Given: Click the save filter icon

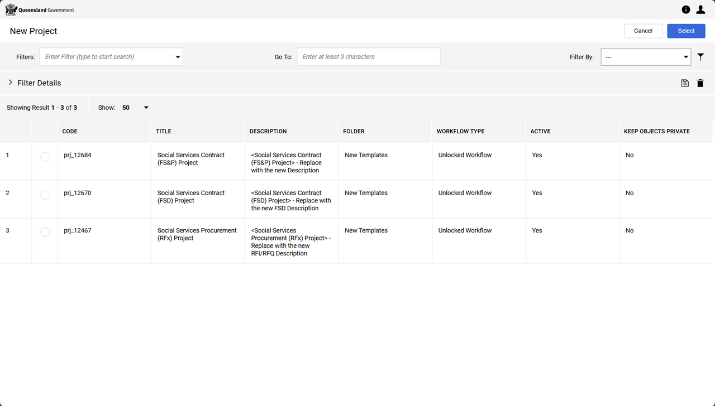Looking at the screenshot, I should click(x=685, y=83).
